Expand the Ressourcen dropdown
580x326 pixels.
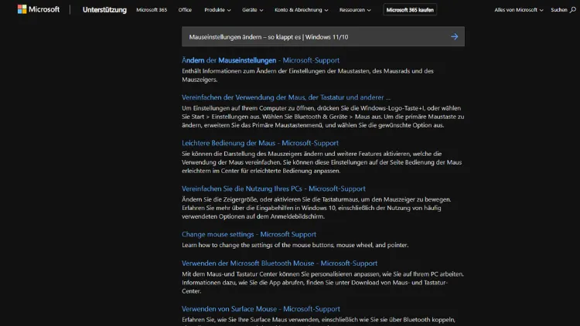355,10
